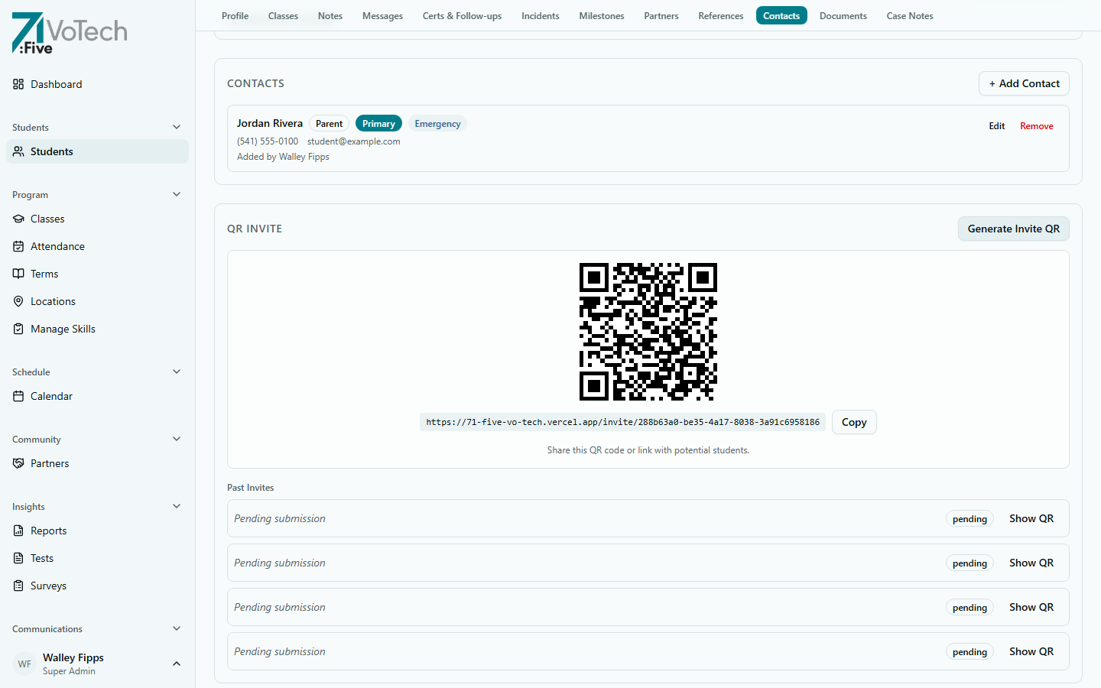Open the Terms page
1101x688 pixels.
(x=44, y=274)
